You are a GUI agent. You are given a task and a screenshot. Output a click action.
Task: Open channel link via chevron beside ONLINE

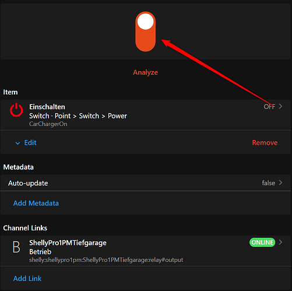click(x=280, y=242)
